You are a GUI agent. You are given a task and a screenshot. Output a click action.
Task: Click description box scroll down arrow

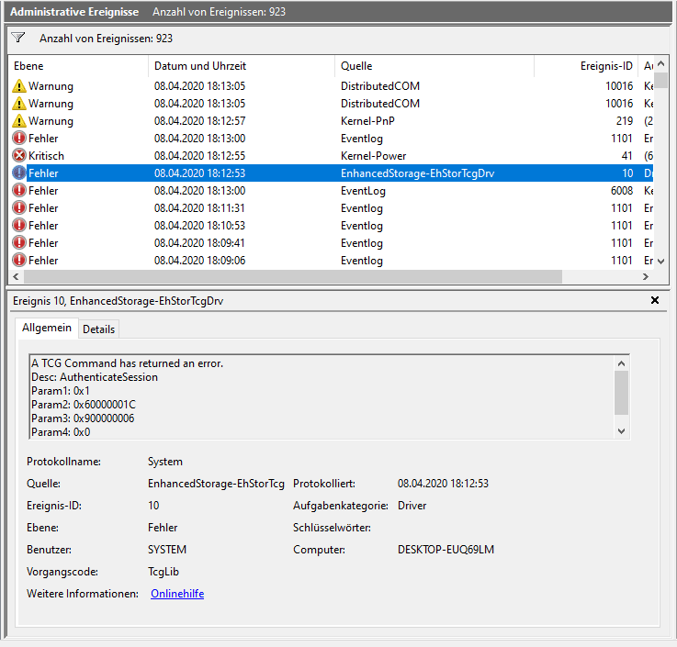[621, 431]
